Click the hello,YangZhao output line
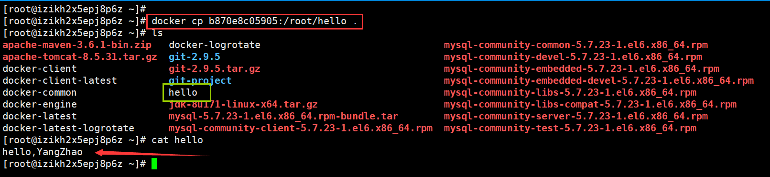The height and width of the screenshot is (177, 770). click(x=43, y=152)
